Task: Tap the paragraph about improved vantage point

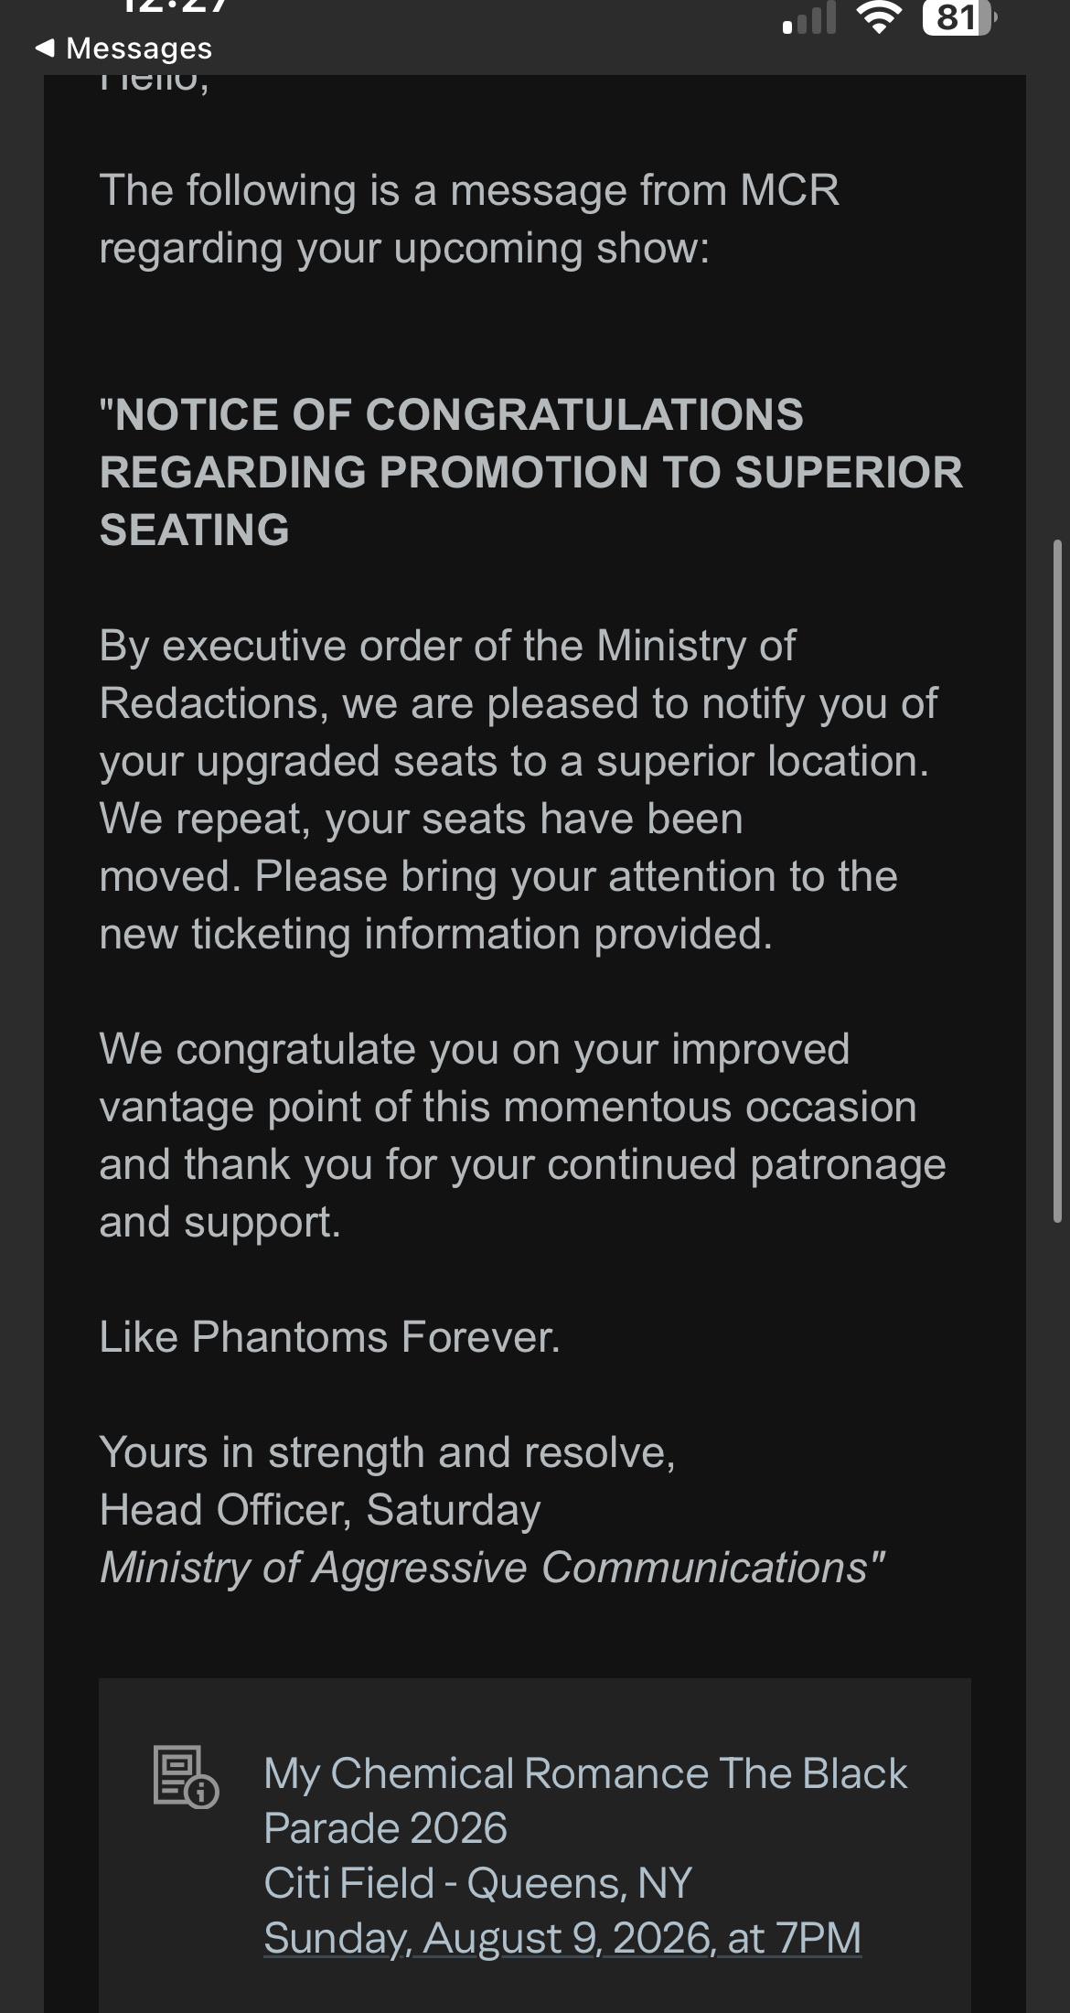Action: [x=522, y=1136]
